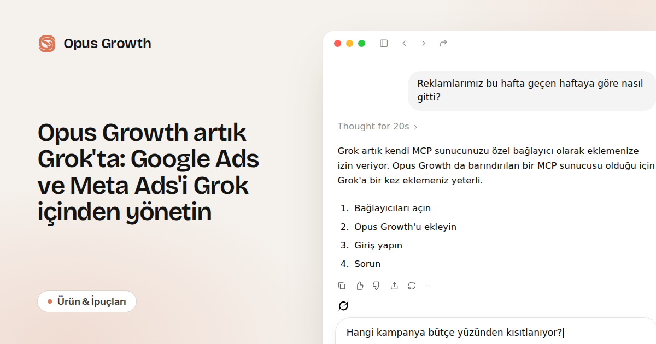
Task: Maximize the window with green button
Action: [x=361, y=43]
